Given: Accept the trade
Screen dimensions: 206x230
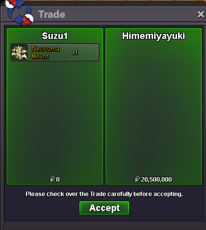Looking at the screenshot, I should coord(104,208).
